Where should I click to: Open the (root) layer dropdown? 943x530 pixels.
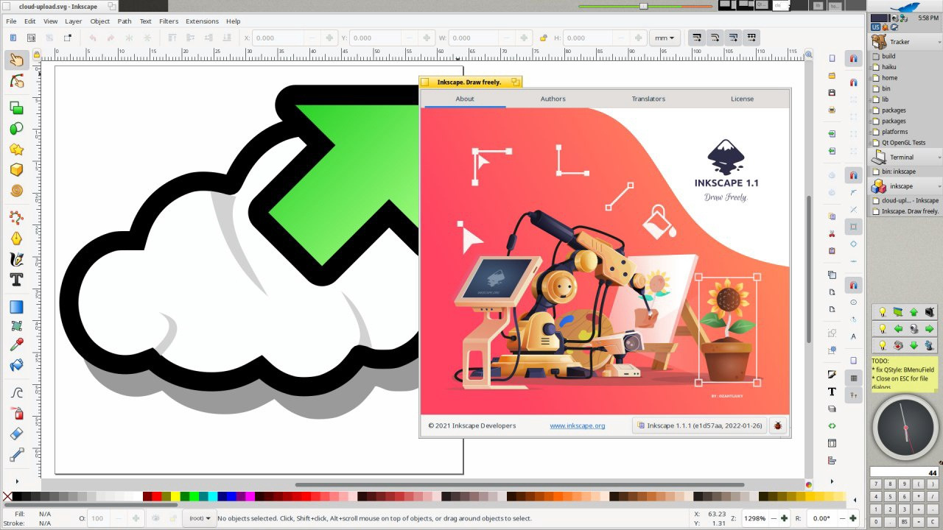click(200, 518)
